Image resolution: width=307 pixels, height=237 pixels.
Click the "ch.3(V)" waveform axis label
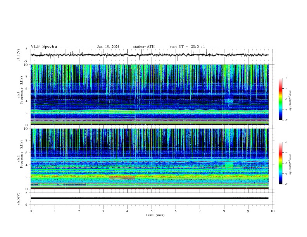tap(19, 199)
